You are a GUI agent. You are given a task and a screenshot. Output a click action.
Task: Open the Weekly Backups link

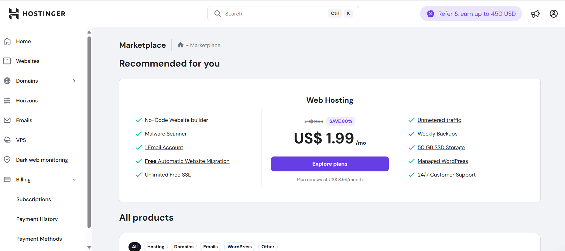437,134
